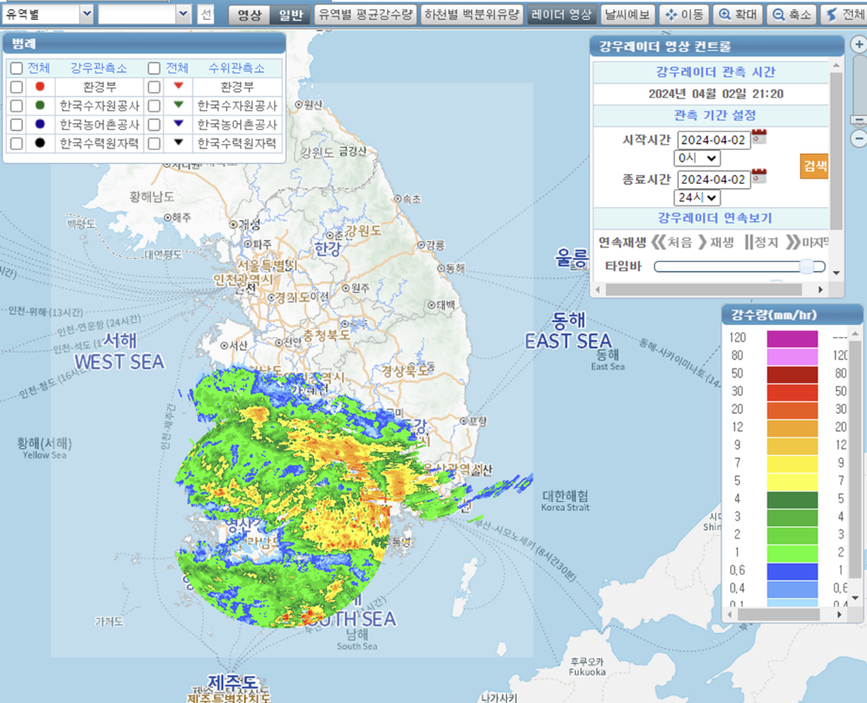867x703 pixels.
Task: Click the black 한국수력원자력 rainfall dot icon
Action: [40, 142]
